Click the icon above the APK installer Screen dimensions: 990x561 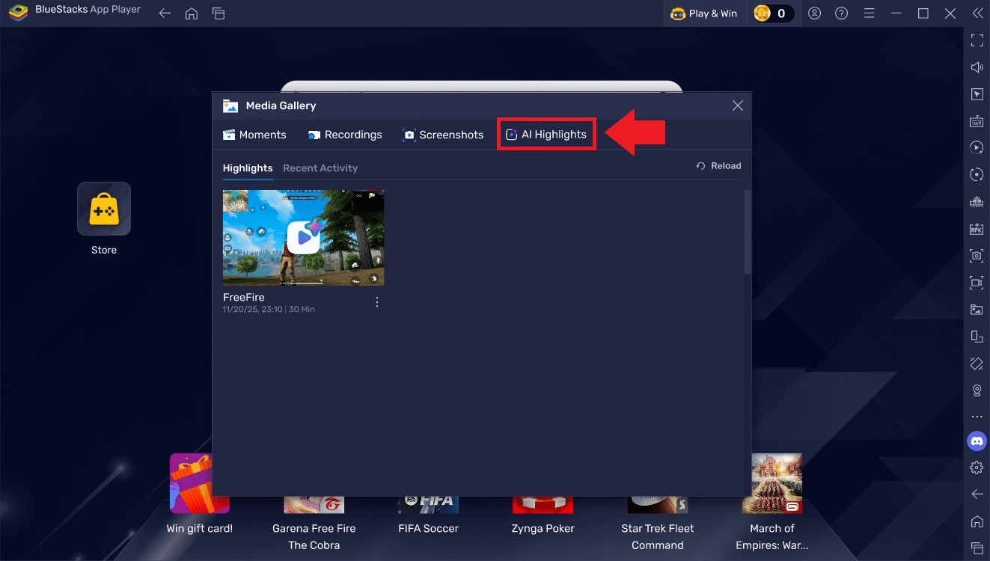click(x=977, y=201)
